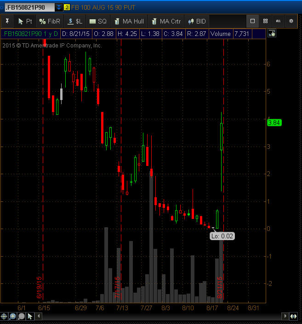Select the % FibR Fibonacci retracement tool

coord(50,21)
